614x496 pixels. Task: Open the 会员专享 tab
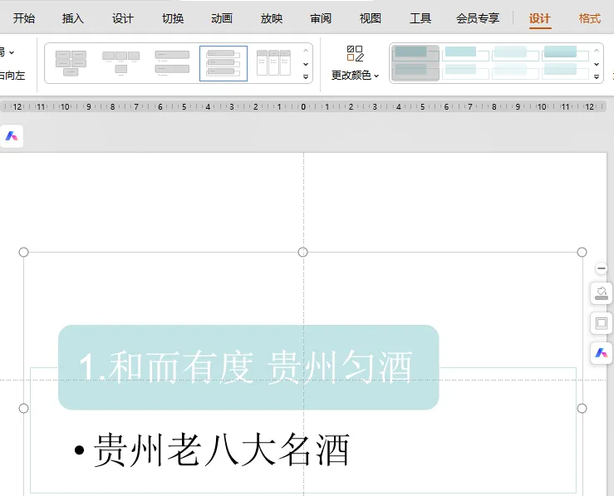point(478,18)
